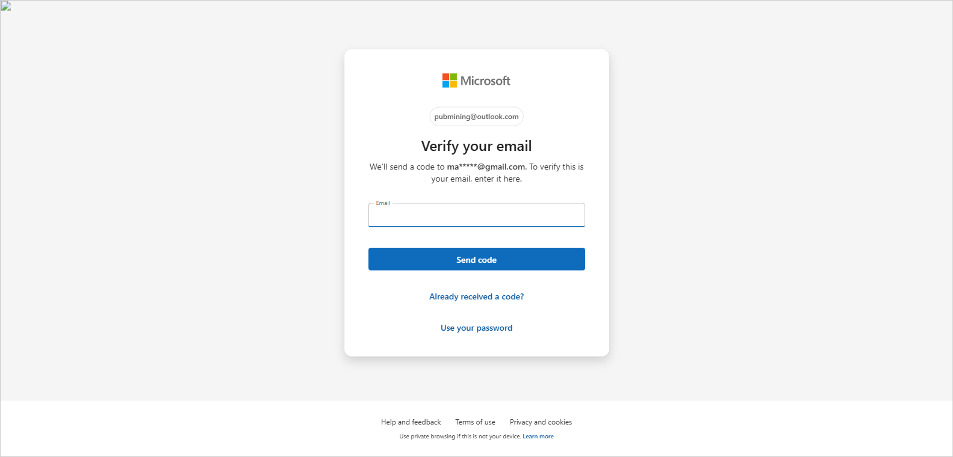
Task: Click the small Email field label
Action: pyautogui.click(x=383, y=203)
